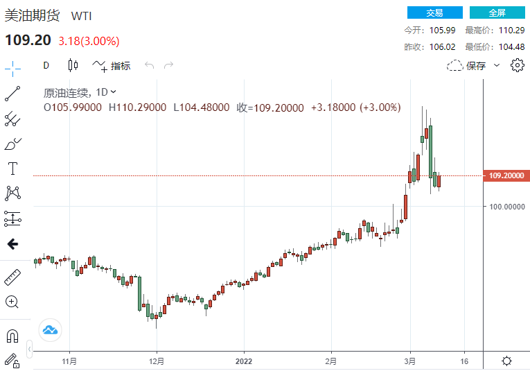Change the D time interval
530x371 pixels.
coord(46,66)
